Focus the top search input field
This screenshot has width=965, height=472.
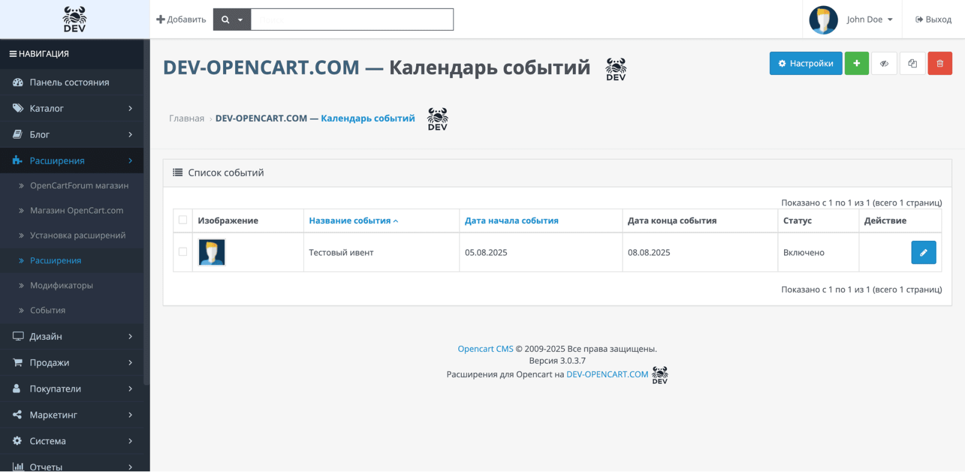(352, 19)
